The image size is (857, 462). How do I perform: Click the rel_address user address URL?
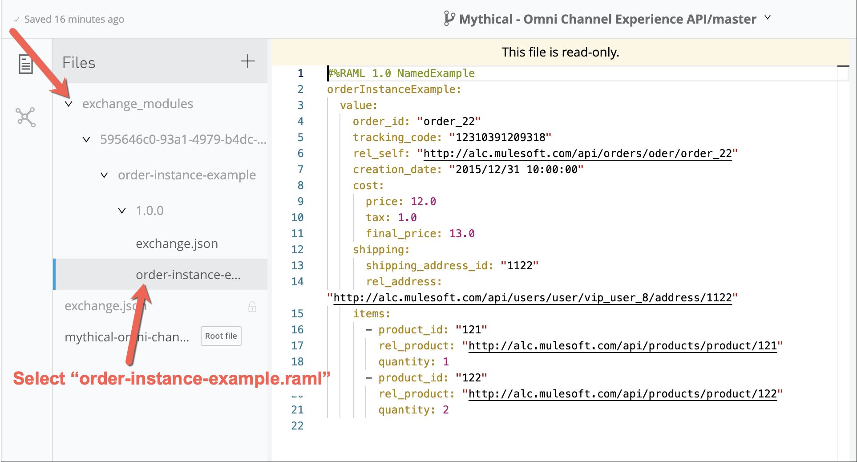532,298
